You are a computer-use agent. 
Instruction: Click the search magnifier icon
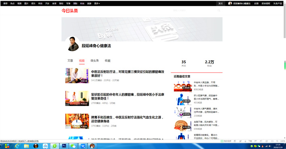(x=219, y=10)
